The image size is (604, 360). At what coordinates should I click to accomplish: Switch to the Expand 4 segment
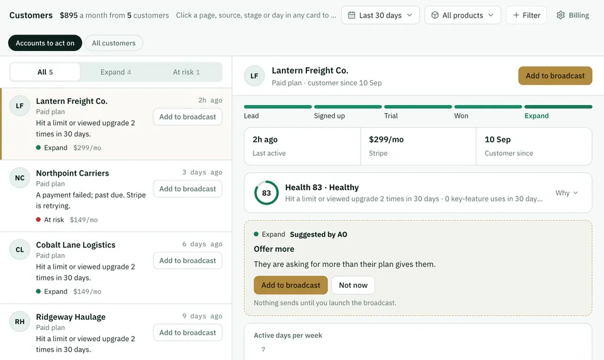click(116, 72)
